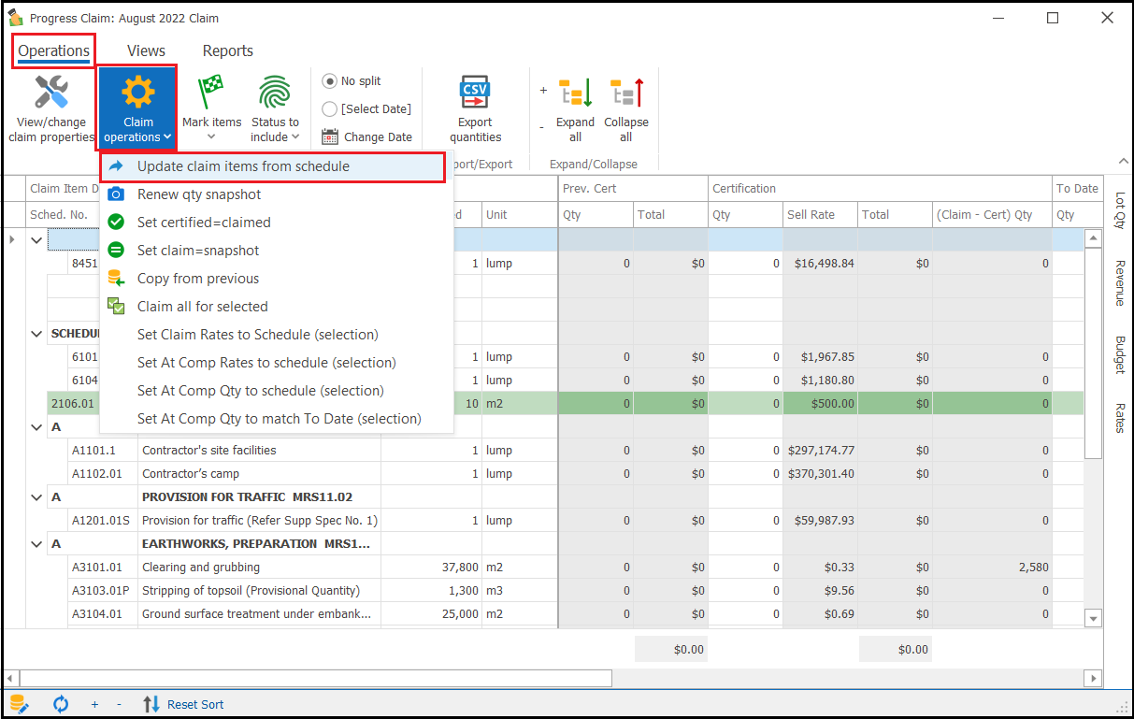
Task: Choose Set At Comp Rates to schedule
Action: (277, 363)
